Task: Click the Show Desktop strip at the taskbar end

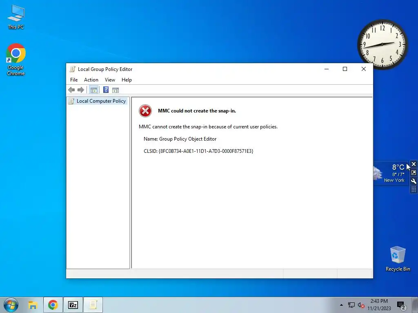Action: (415, 305)
